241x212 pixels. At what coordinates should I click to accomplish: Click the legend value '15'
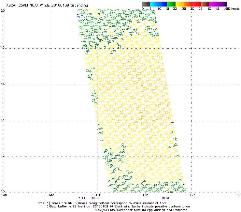[167, 9]
